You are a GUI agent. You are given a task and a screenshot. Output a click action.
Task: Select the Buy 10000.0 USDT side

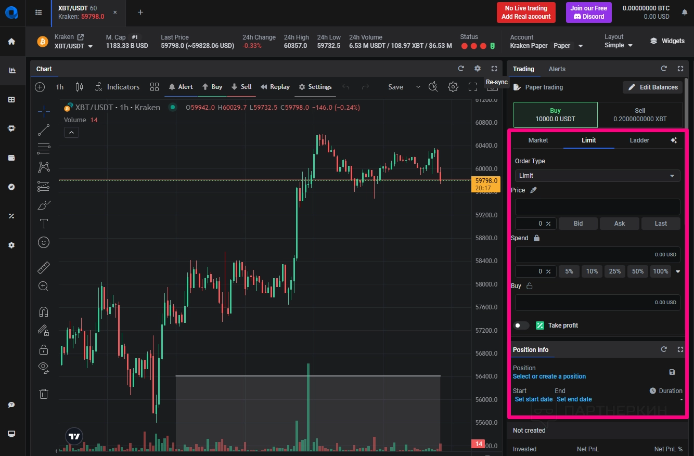555,115
